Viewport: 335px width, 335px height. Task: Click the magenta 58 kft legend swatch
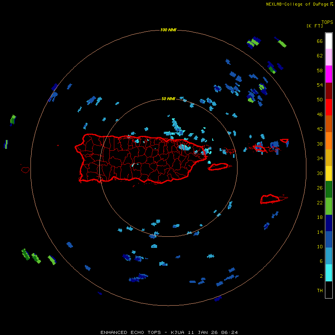(x=329, y=74)
